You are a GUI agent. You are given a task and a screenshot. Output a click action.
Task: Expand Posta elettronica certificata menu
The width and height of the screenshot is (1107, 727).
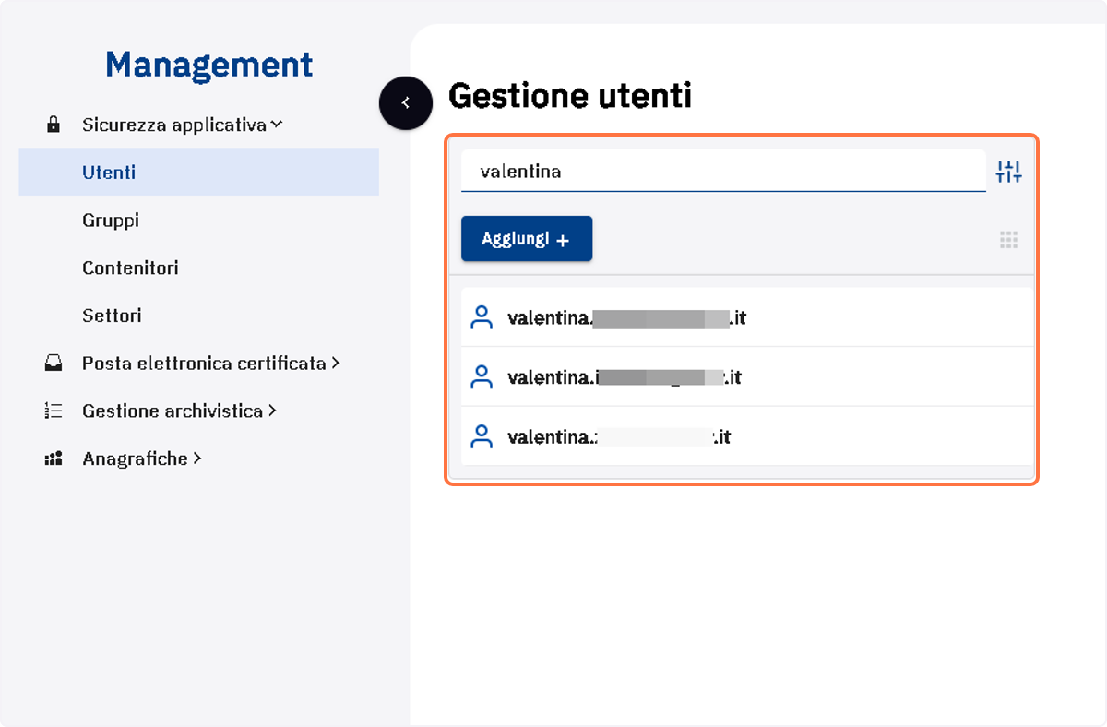211,363
